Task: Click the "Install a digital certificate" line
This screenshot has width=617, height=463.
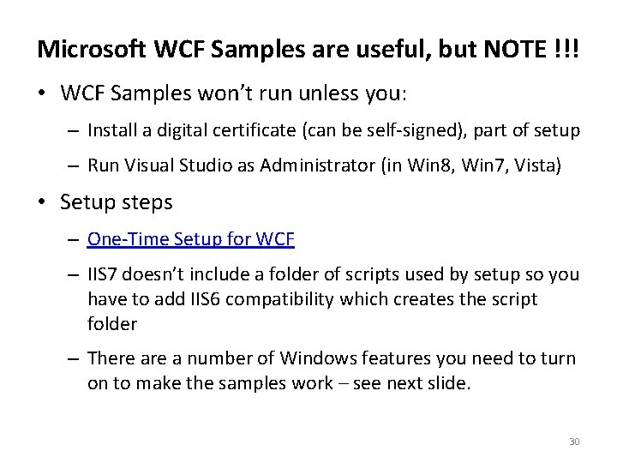Action: coord(189,130)
